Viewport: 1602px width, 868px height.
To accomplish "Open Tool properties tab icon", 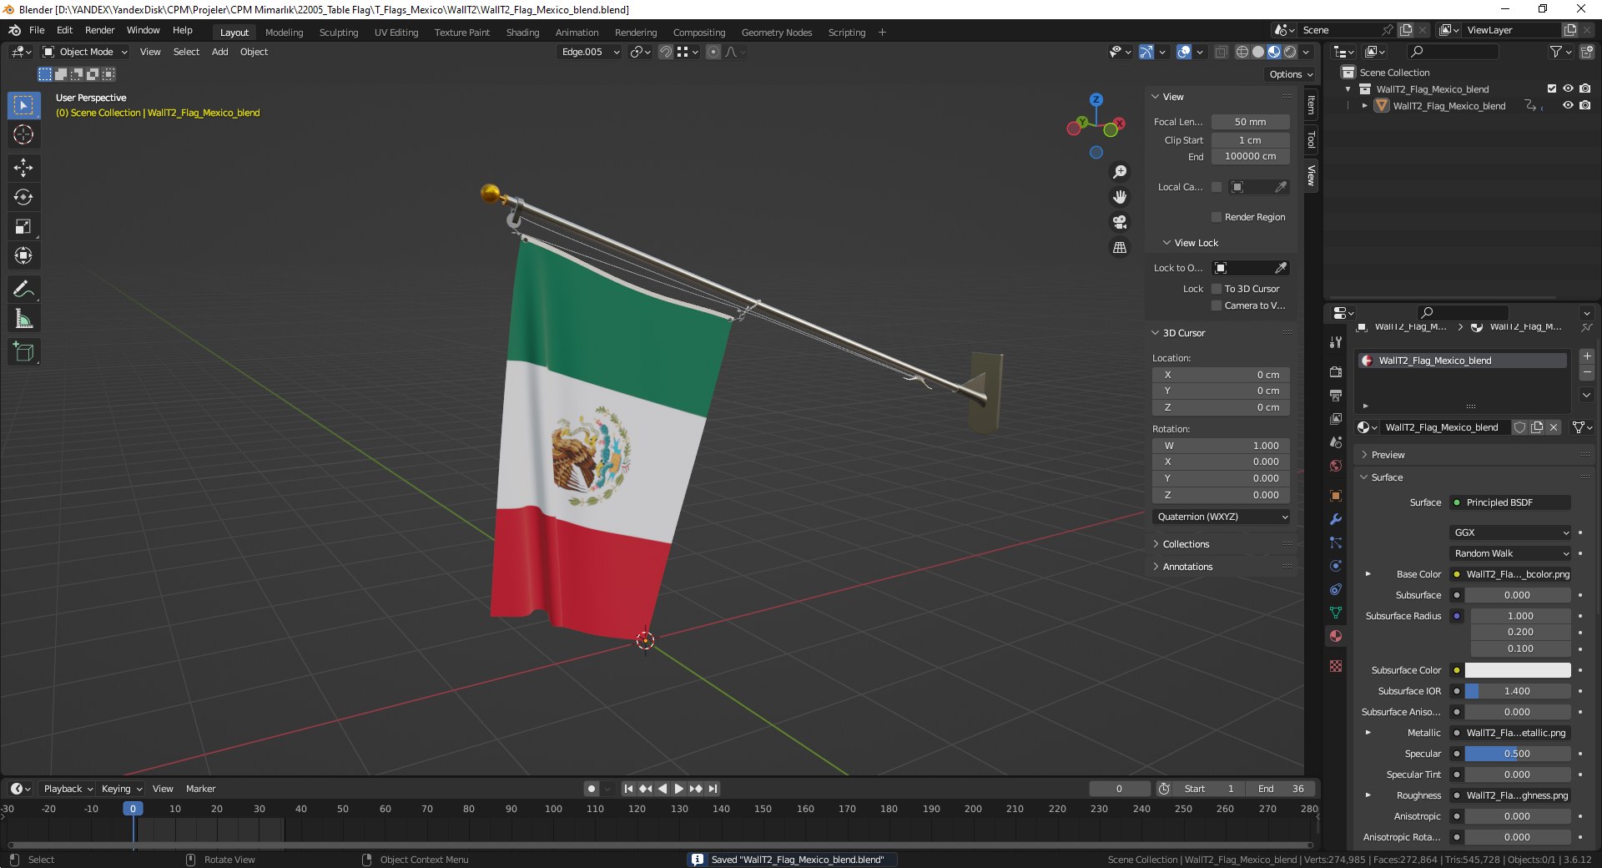I will tap(1336, 342).
